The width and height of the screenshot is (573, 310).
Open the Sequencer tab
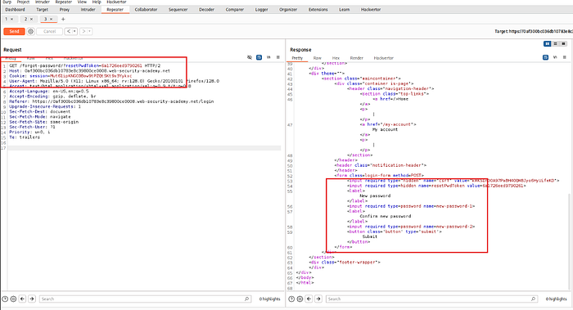click(x=178, y=10)
